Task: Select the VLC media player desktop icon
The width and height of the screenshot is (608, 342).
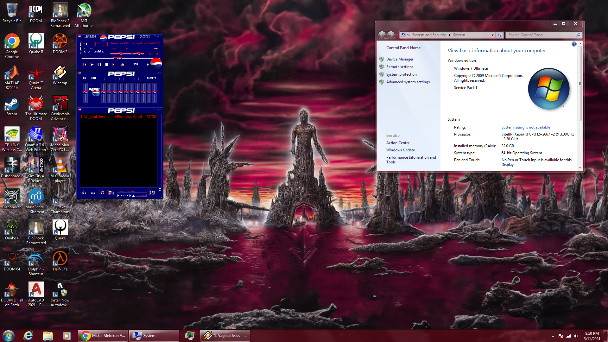Action: point(60,170)
